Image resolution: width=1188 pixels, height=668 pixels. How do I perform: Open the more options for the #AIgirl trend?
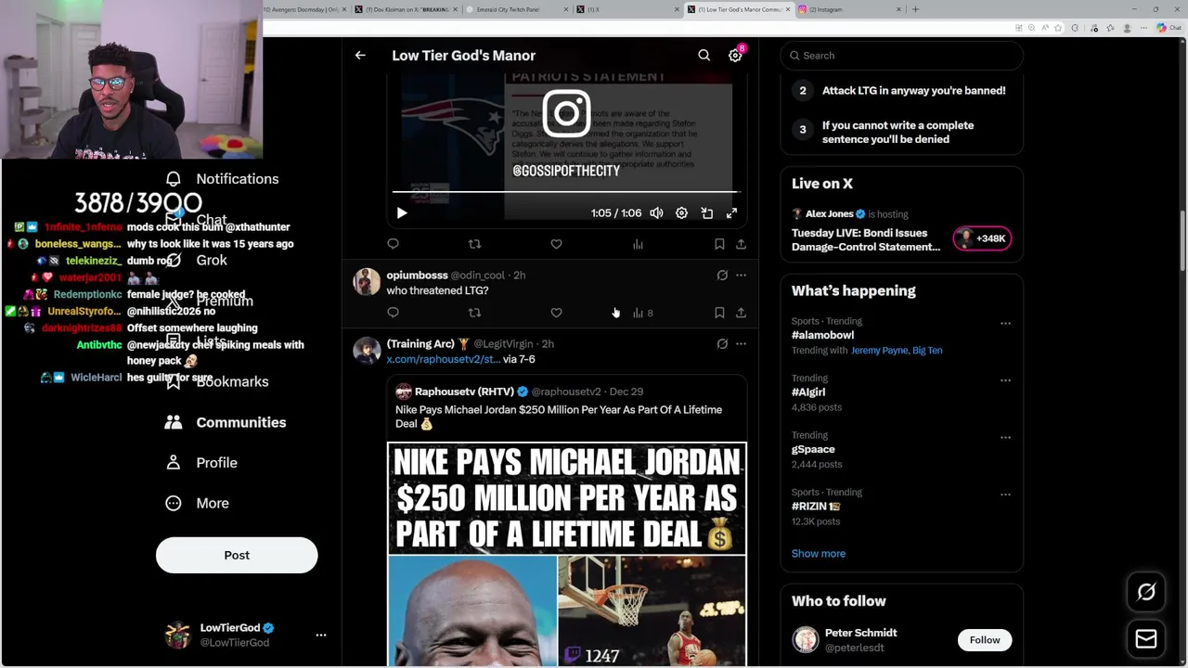tap(1005, 380)
